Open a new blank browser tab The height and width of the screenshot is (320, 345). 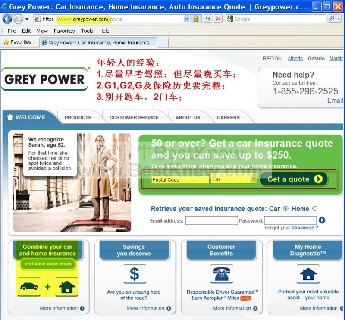163,43
